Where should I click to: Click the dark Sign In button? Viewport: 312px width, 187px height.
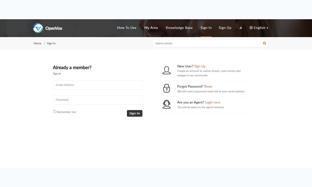135,113
